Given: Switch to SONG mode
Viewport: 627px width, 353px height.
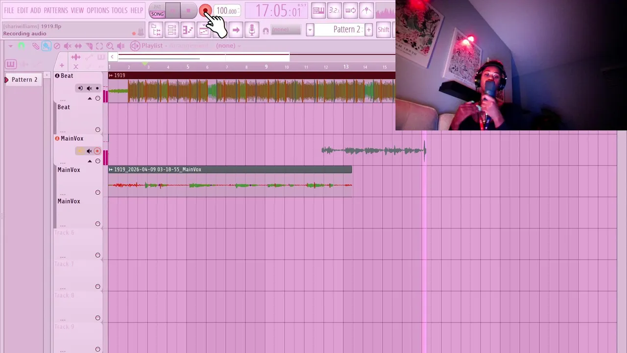Looking at the screenshot, I should coord(157,14).
